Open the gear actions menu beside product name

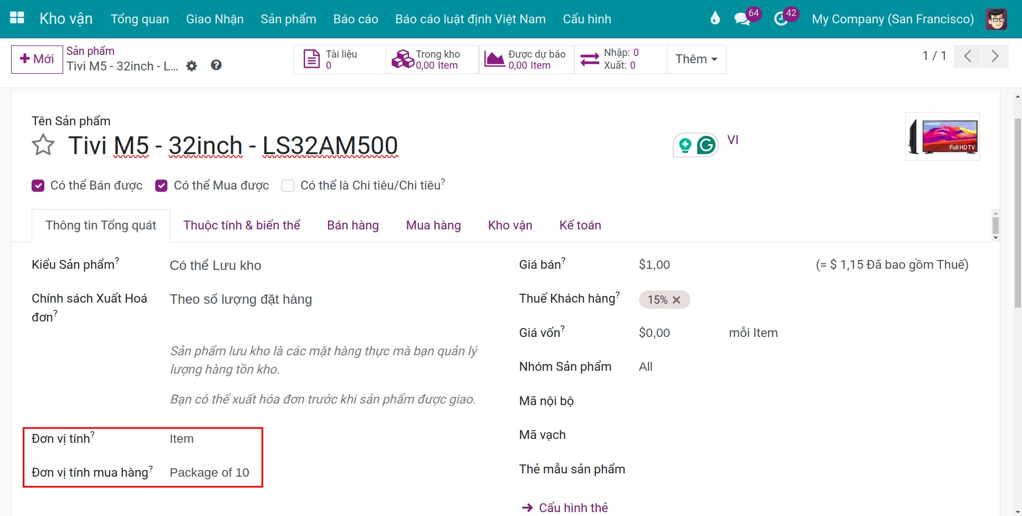192,66
